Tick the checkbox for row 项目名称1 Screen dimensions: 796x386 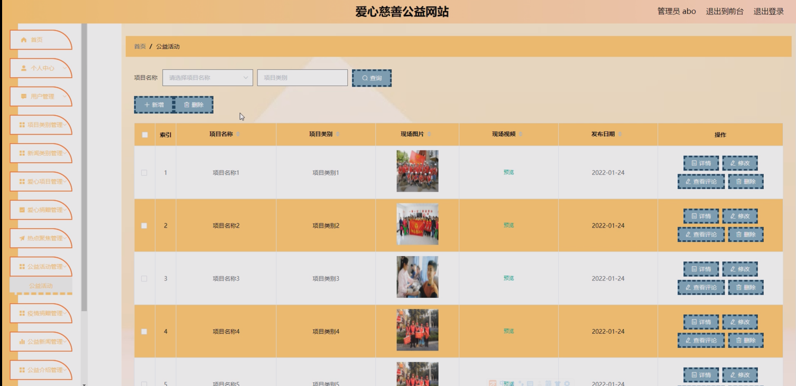click(144, 173)
